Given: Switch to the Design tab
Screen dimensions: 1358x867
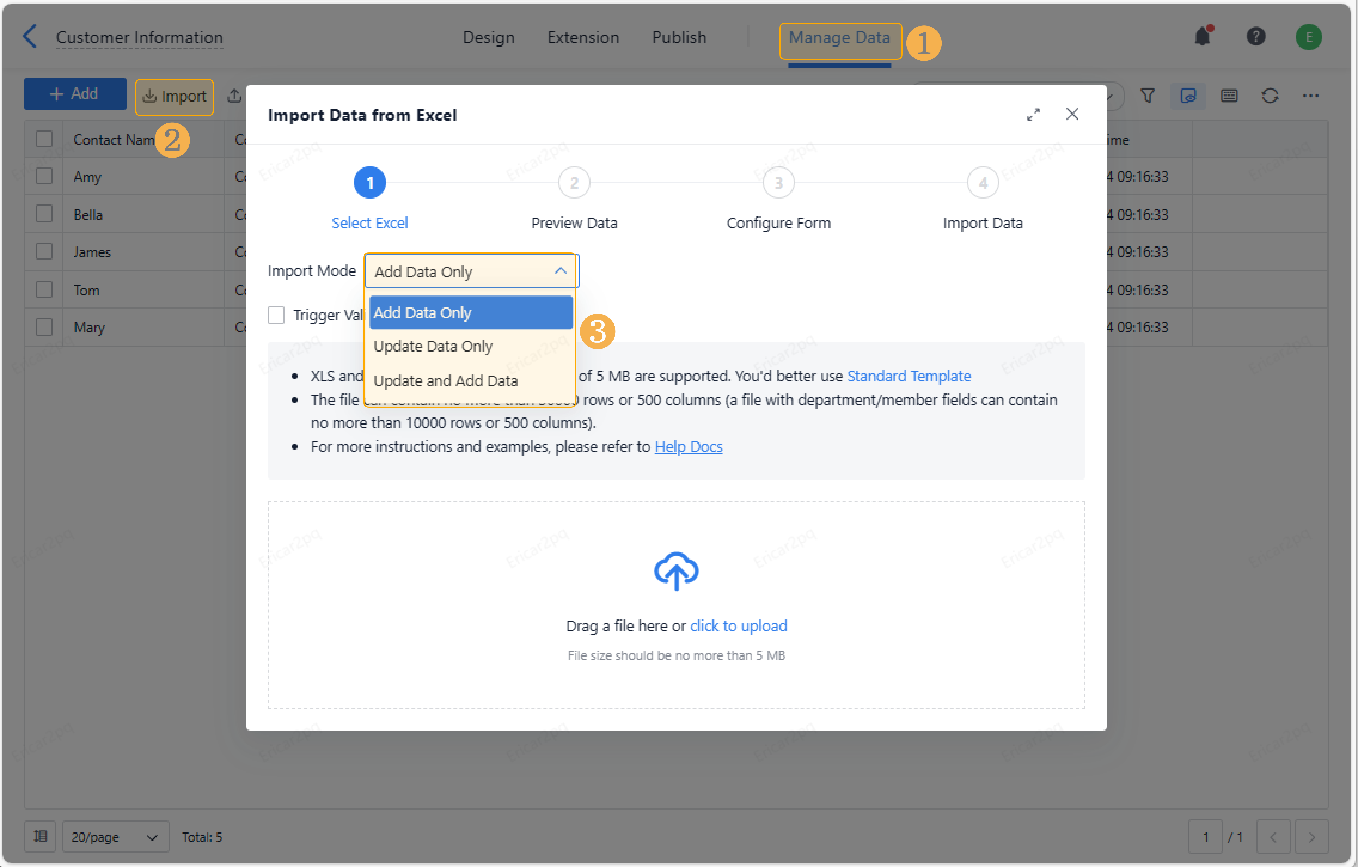Looking at the screenshot, I should tap(488, 37).
